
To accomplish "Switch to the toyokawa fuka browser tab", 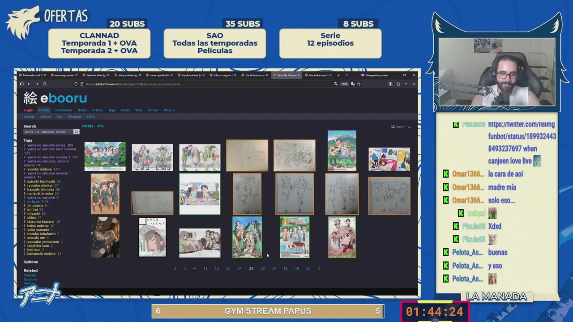I will pyautogui.click(x=191, y=75).
